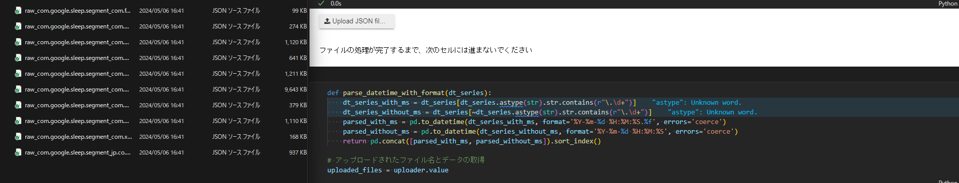Click the green cell execution checkmark beside 0.0s

click(x=321, y=3)
